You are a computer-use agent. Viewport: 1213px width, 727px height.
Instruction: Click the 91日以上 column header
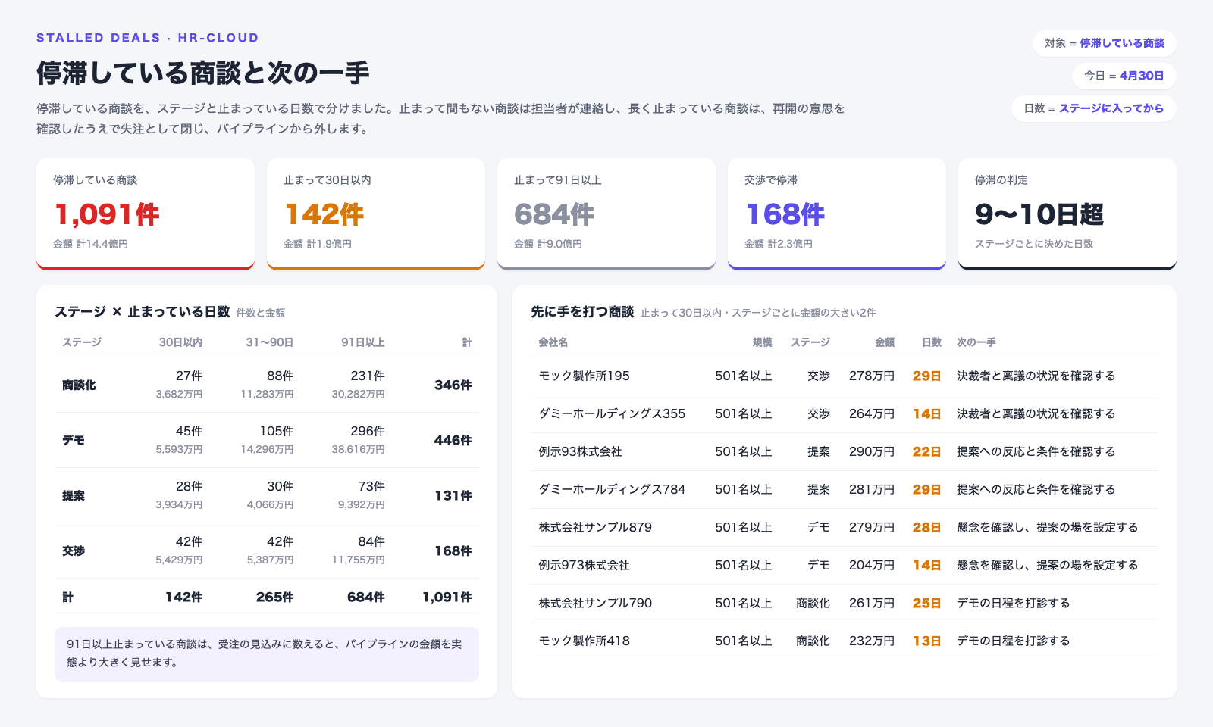tap(362, 342)
